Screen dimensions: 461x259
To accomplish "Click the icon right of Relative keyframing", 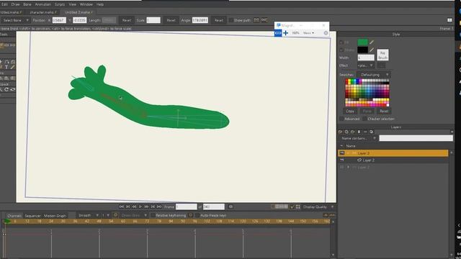I will (190, 215).
